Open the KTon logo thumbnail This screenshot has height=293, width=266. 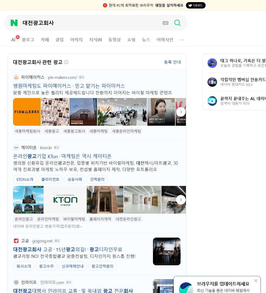(x=65, y=200)
